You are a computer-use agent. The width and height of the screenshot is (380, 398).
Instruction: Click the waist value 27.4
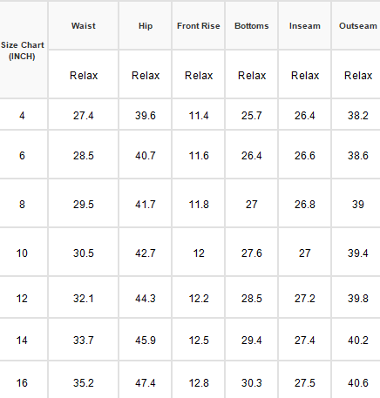tap(84, 116)
